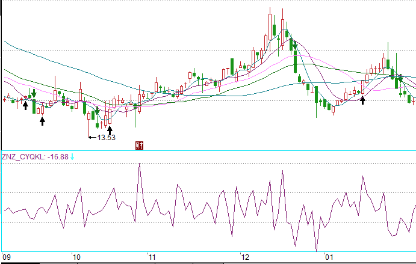This screenshot has width=416, height=264.
Task: Click the green sell arrow just after the December peak
Action: [295, 46]
